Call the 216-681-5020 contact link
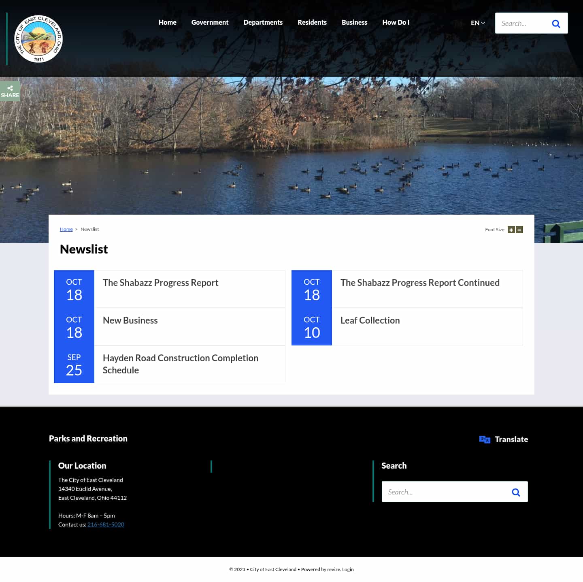 (x=106, y=524)
